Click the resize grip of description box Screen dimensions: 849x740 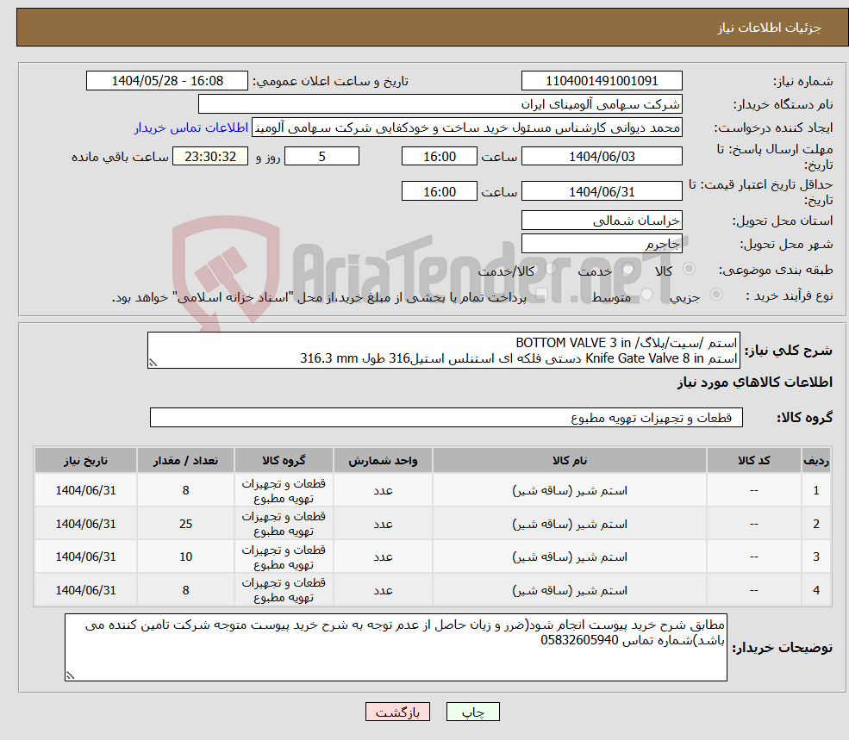click(153, 364)
